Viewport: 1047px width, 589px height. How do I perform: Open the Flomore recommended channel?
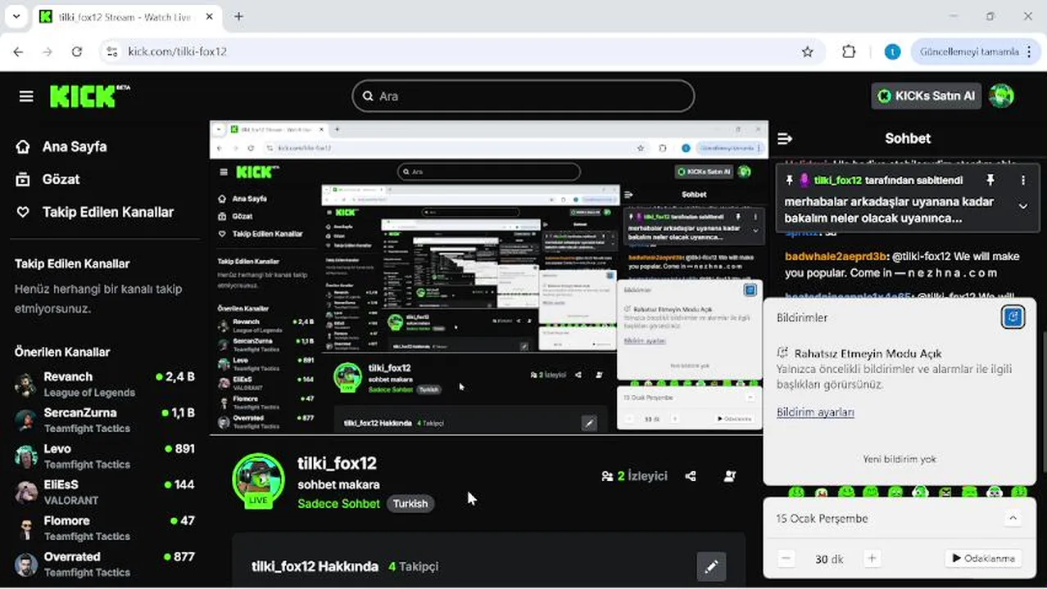point(105,528)
